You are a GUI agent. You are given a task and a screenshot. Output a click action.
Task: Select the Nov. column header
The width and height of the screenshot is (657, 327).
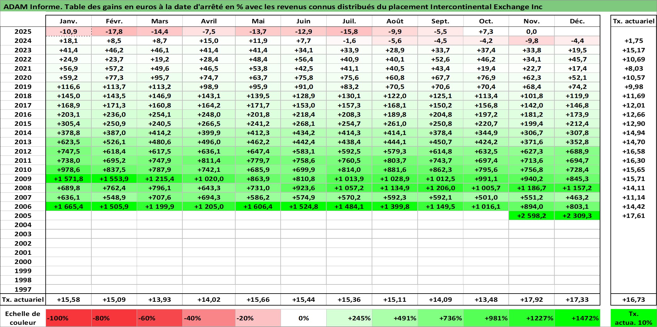pos(532,21)
